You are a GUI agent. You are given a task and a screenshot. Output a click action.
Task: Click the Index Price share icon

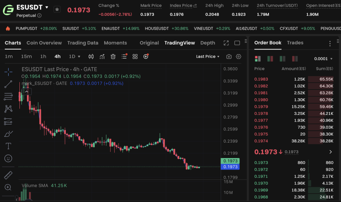[195, 6]
